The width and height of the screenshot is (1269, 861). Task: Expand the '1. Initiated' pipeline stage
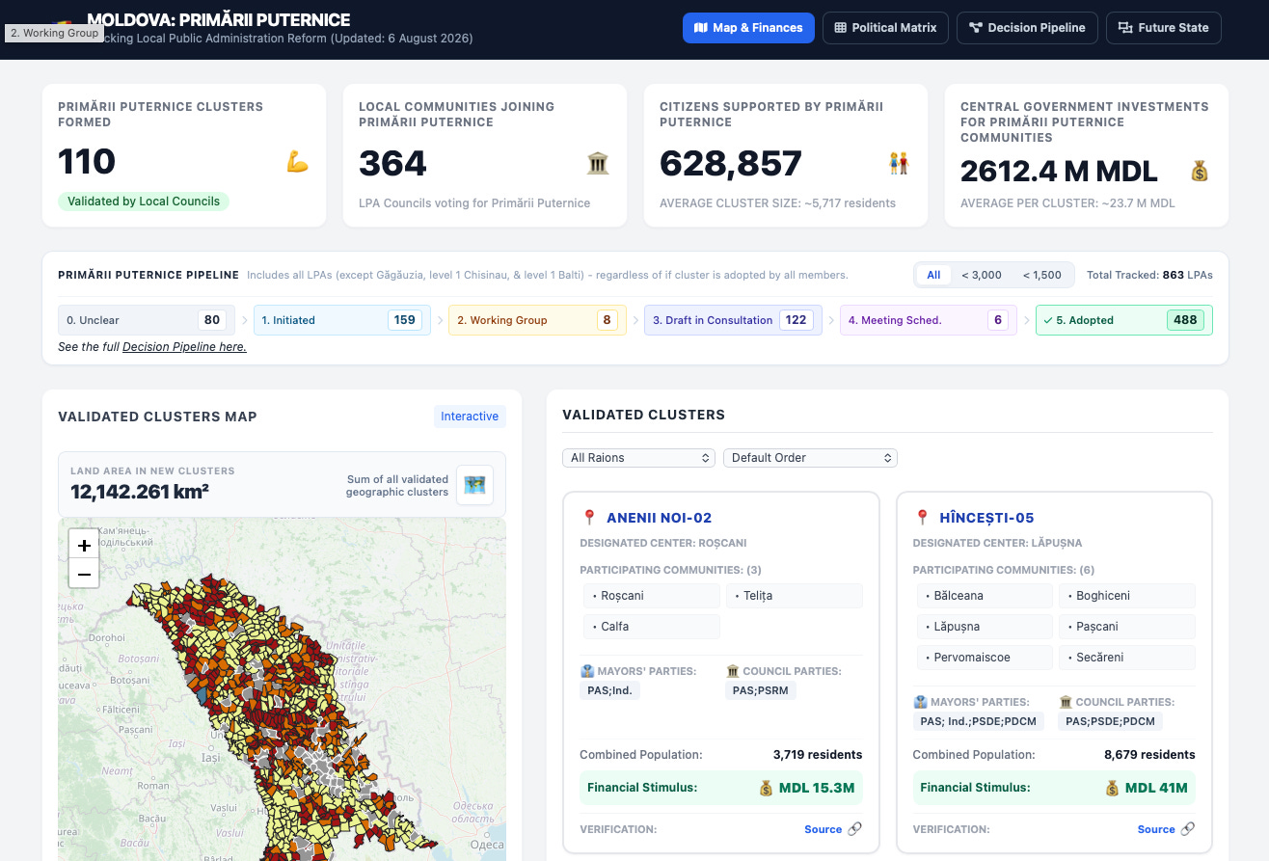pos(341,320)
